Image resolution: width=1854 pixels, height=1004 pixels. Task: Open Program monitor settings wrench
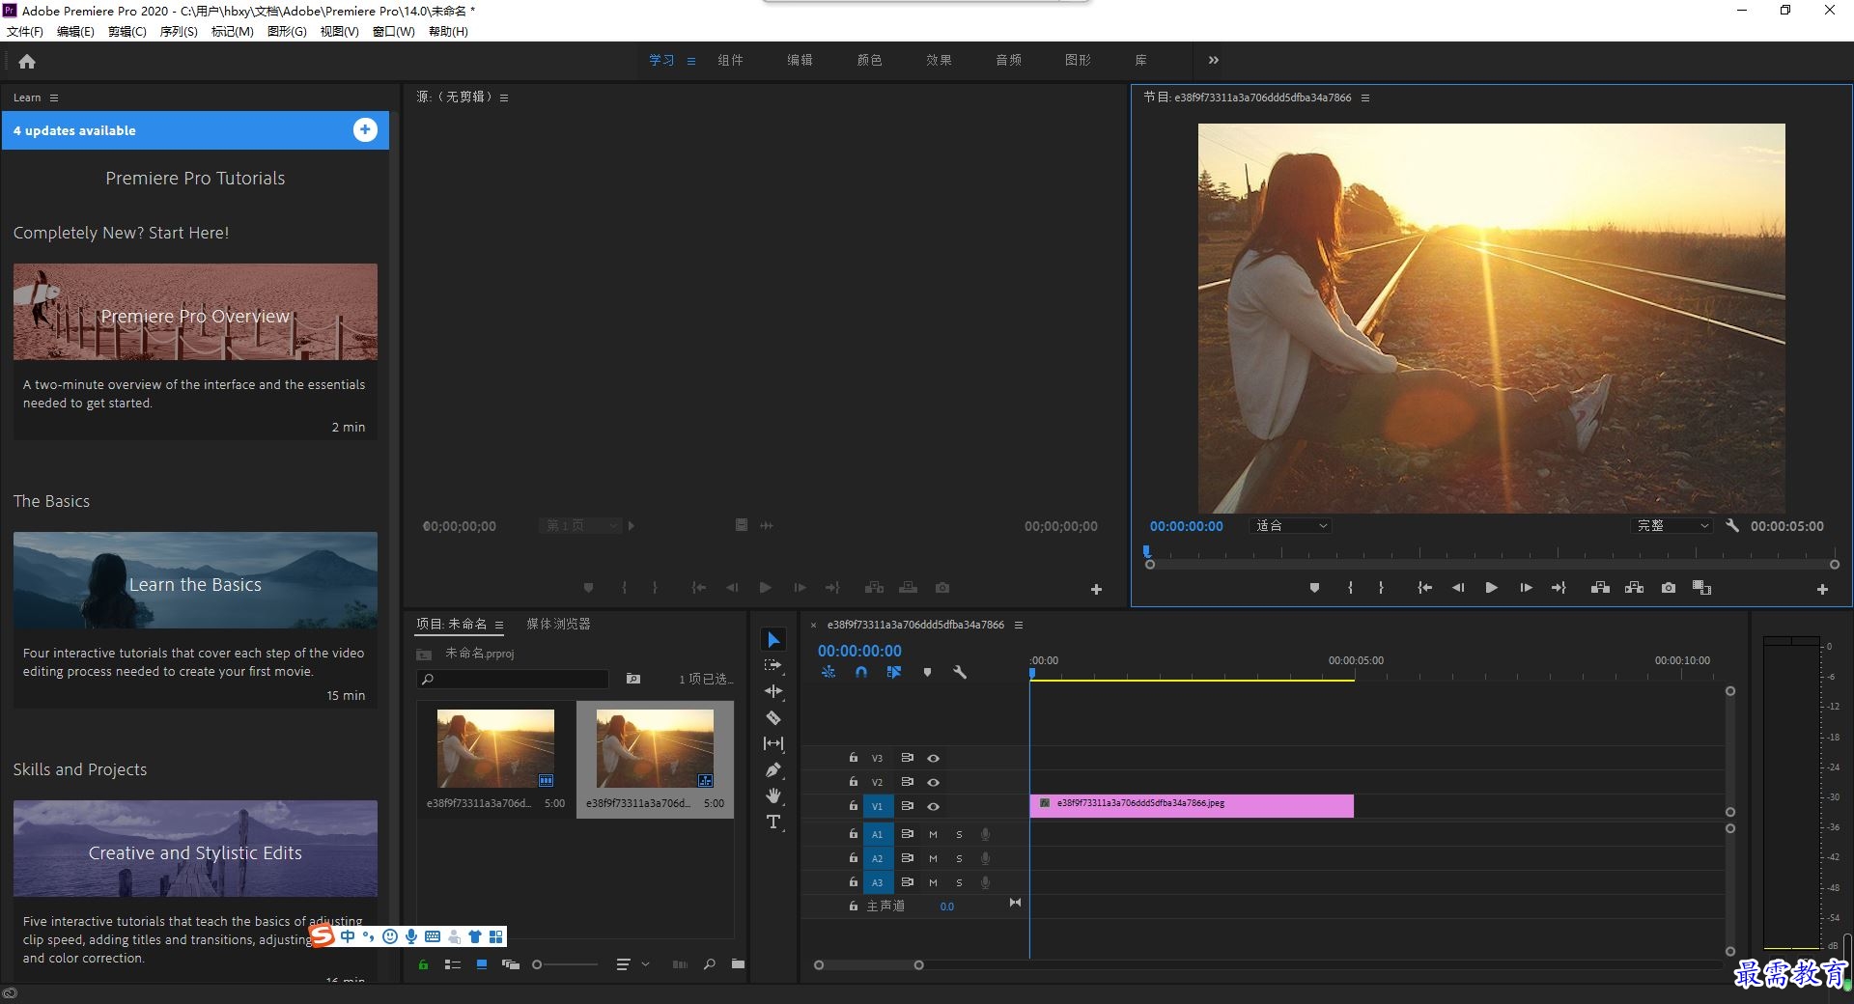1732,526
